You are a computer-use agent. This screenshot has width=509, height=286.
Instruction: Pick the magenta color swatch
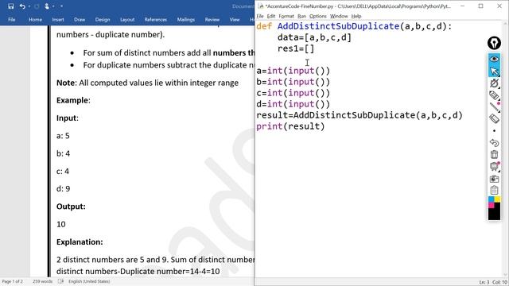point(491,205)
